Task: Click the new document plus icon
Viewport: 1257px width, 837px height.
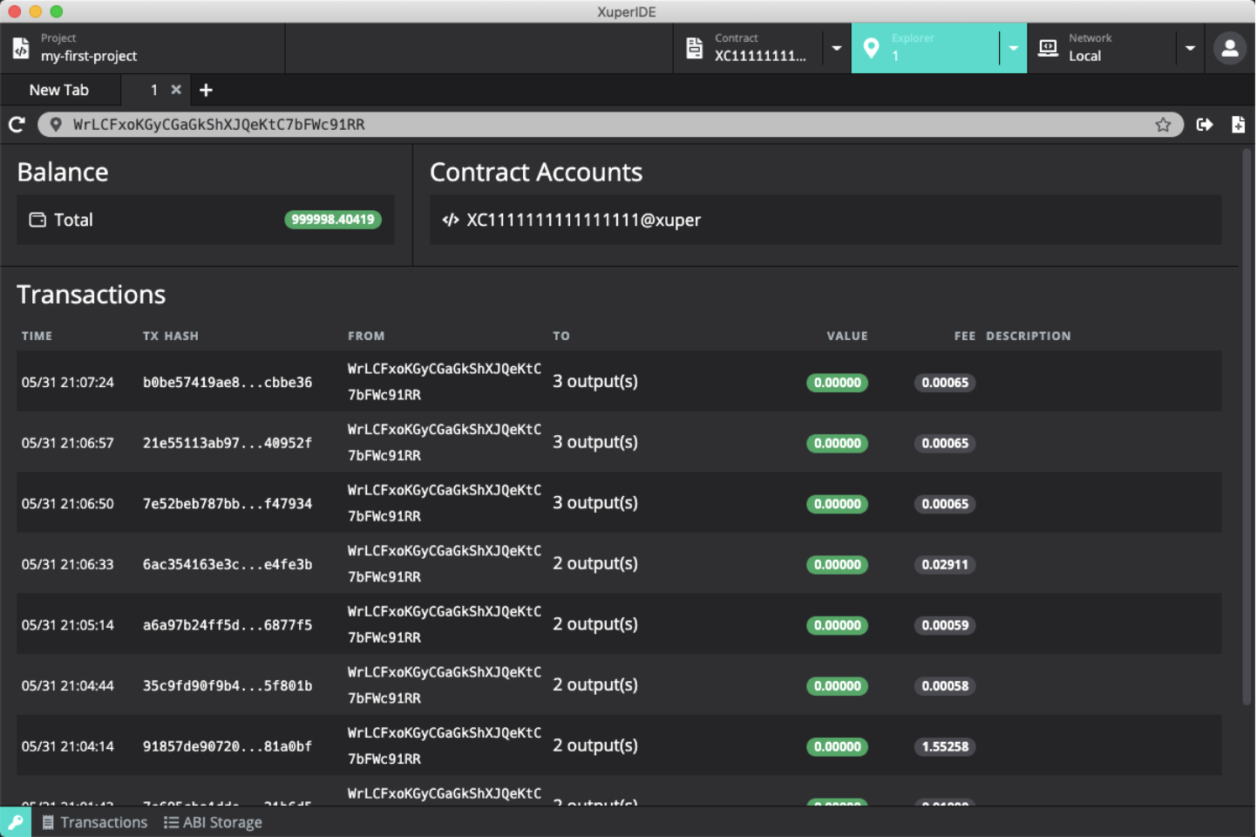Action: point(1238,125)
